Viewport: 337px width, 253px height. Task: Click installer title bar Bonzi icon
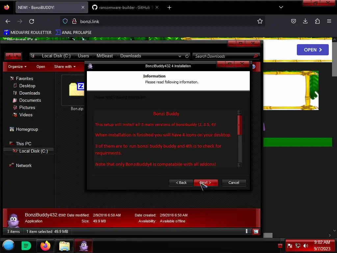point(90,66)
